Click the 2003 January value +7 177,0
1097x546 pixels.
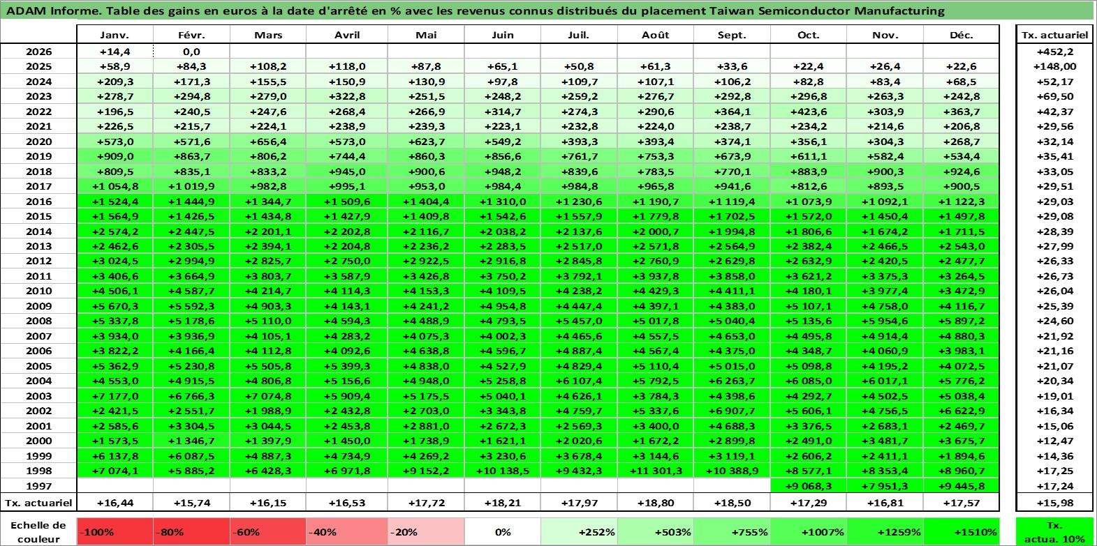point(115,396)
